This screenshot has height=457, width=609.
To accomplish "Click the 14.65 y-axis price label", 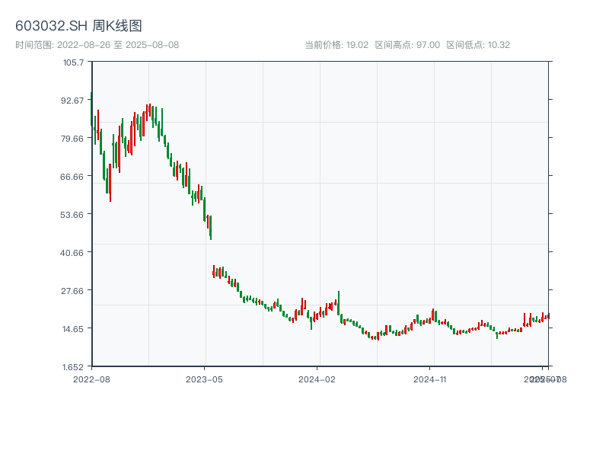I will pos(73,328).
